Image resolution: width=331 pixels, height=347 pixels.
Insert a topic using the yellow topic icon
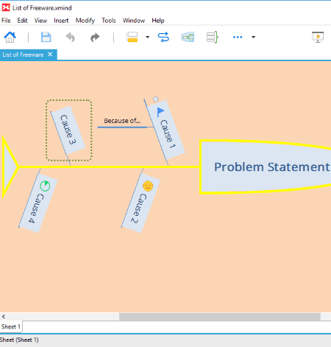click(132, 38)
